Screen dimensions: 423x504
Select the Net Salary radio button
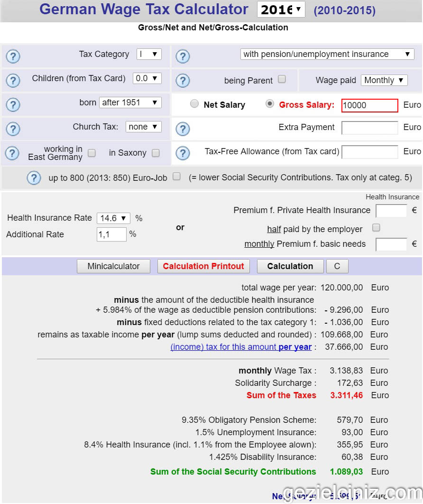click(194, 103)
